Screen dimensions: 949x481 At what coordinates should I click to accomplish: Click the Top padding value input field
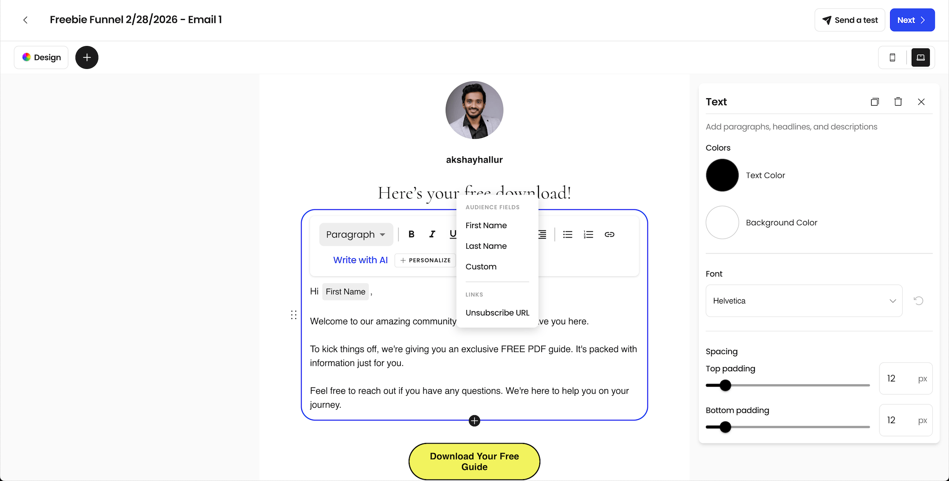pyautogui.click(x=905, y=378)
